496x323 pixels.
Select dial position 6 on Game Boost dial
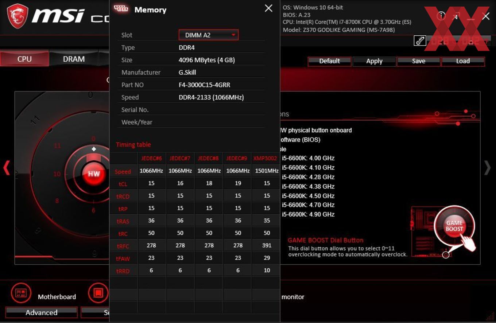click(x=93, y=210)
